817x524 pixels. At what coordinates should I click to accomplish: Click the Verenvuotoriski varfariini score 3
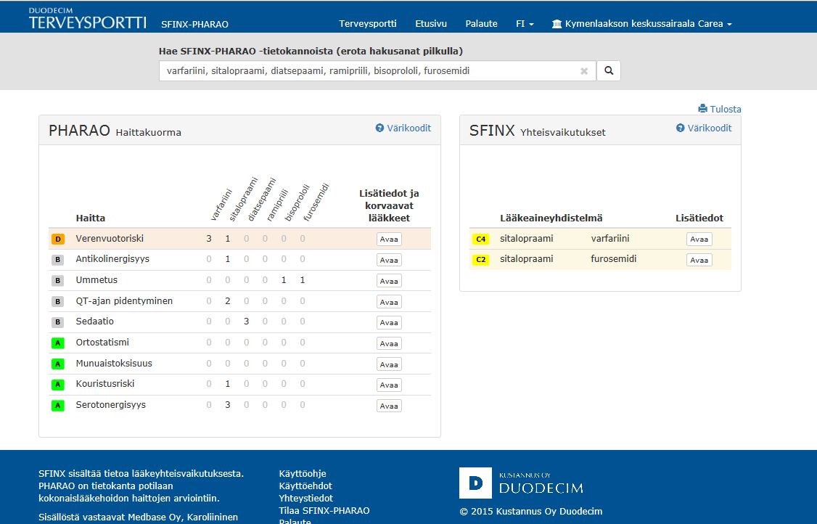(x=209, y=239)
